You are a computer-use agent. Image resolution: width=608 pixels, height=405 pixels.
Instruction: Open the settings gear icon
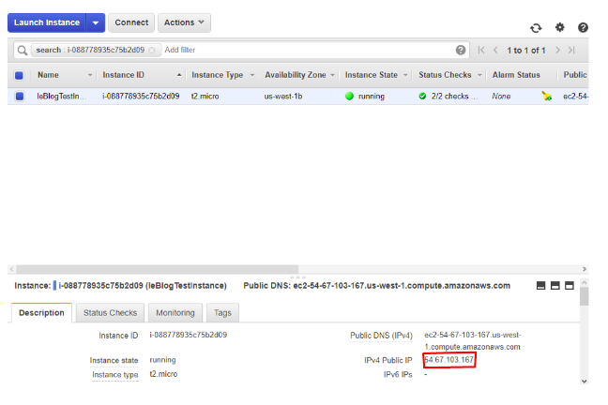[x=559, y=27]
